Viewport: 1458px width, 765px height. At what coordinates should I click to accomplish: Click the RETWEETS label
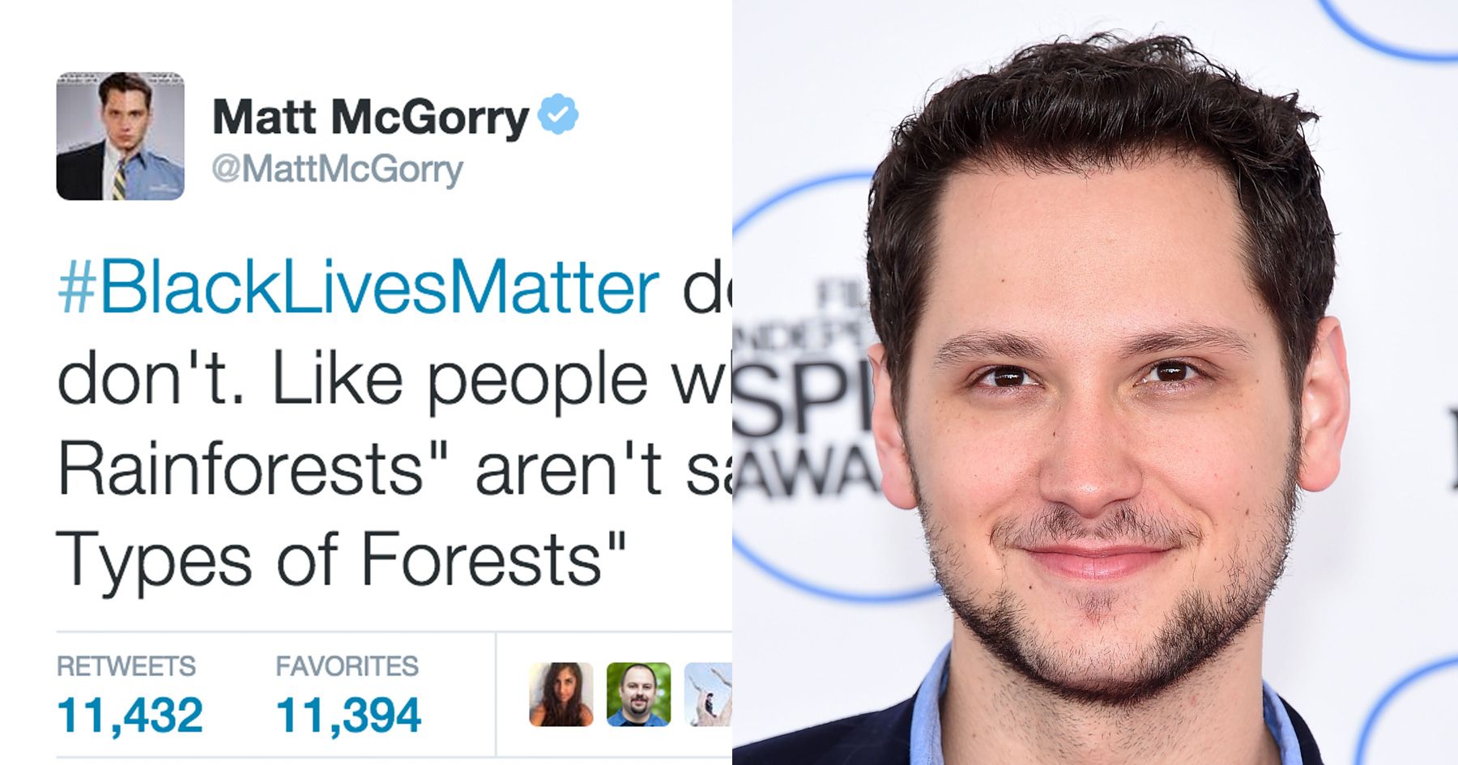click(126, 666)
